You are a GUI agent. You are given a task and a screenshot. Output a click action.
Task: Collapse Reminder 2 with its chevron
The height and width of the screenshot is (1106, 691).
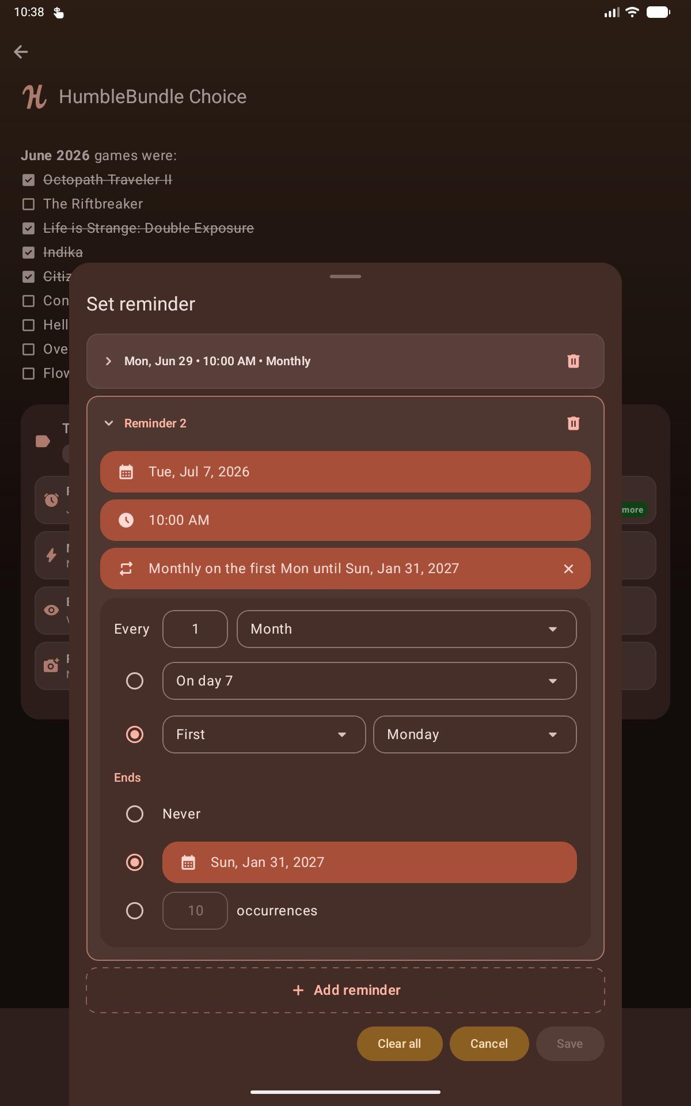(x=108, y=423)
